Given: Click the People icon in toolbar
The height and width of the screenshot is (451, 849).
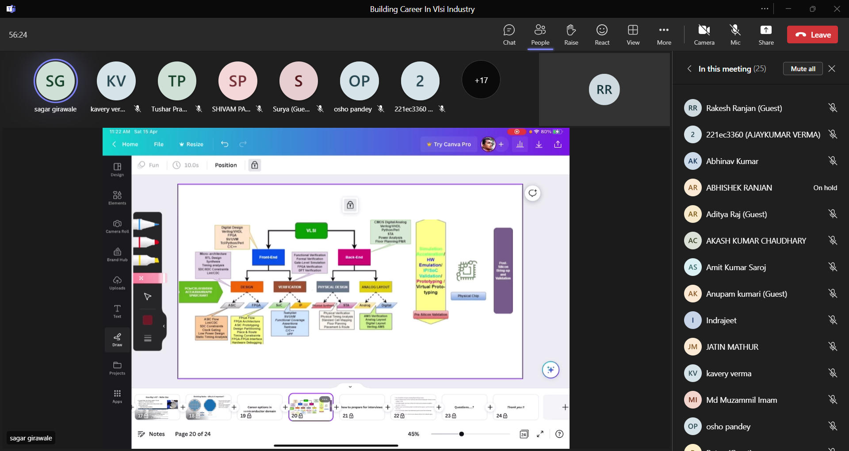Looking at the screenshot, I should pyautogui.click(x=540, y=34).
